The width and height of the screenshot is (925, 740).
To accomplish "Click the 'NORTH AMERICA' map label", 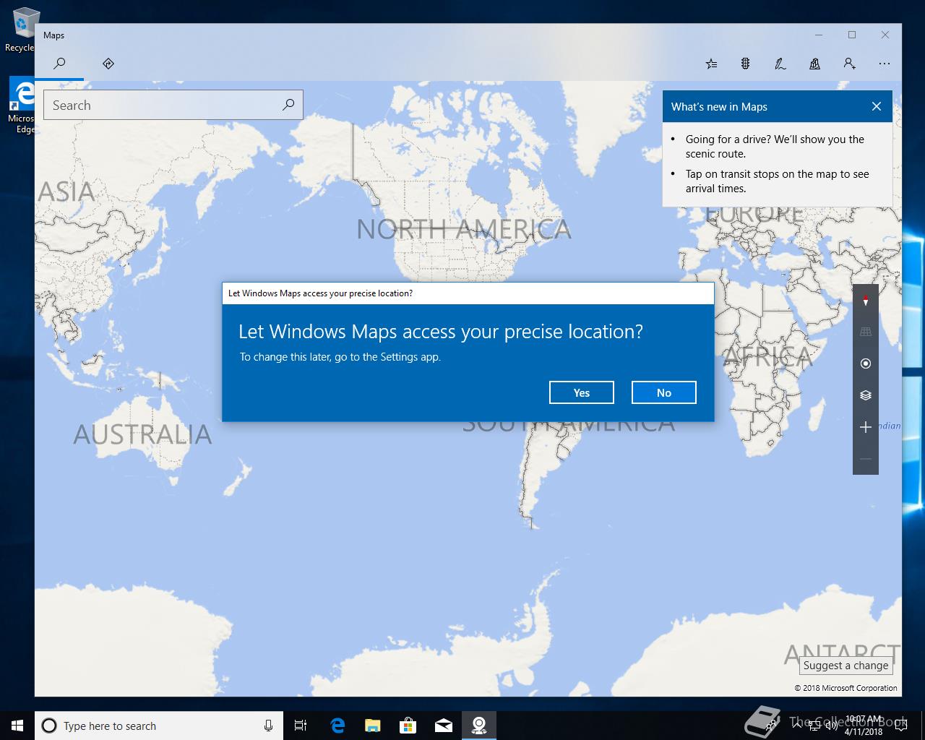I will point(464,230).
